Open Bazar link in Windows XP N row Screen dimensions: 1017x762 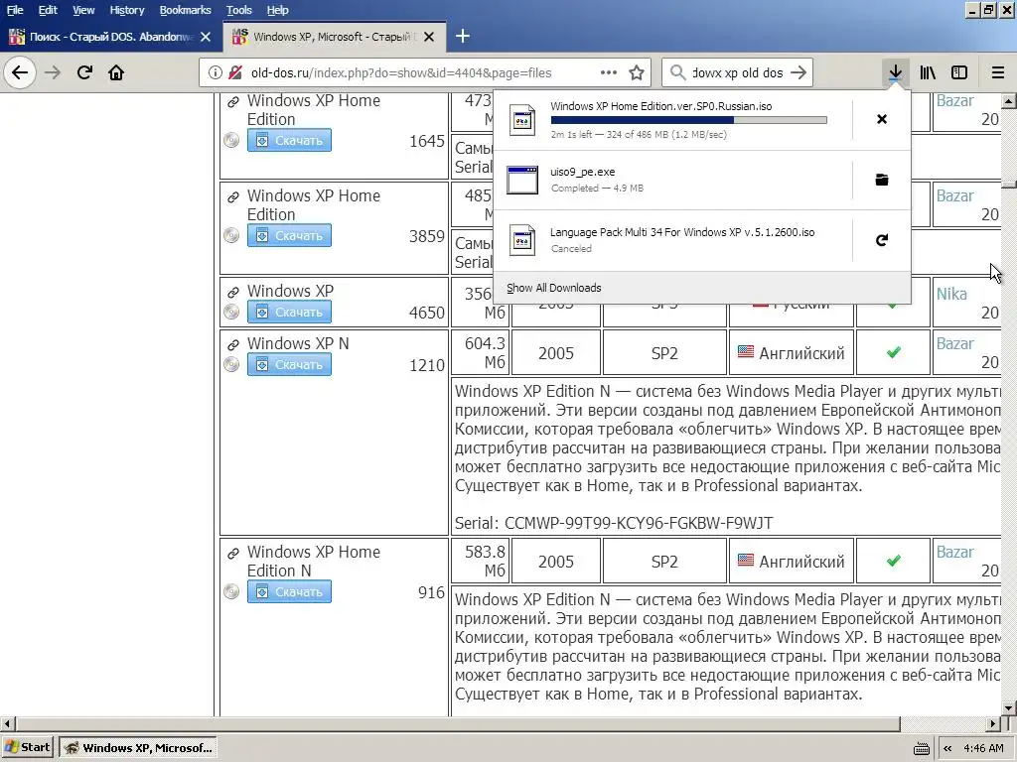(x=954, y=343)
